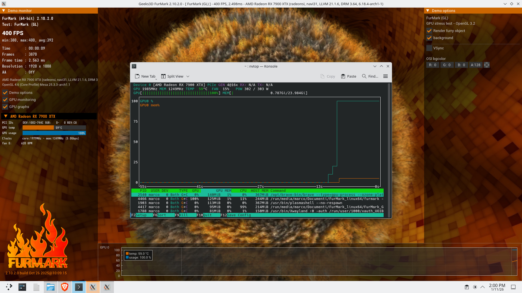
Task: Click New Tab in Konsole toolbar
Action: click(145, 76)
